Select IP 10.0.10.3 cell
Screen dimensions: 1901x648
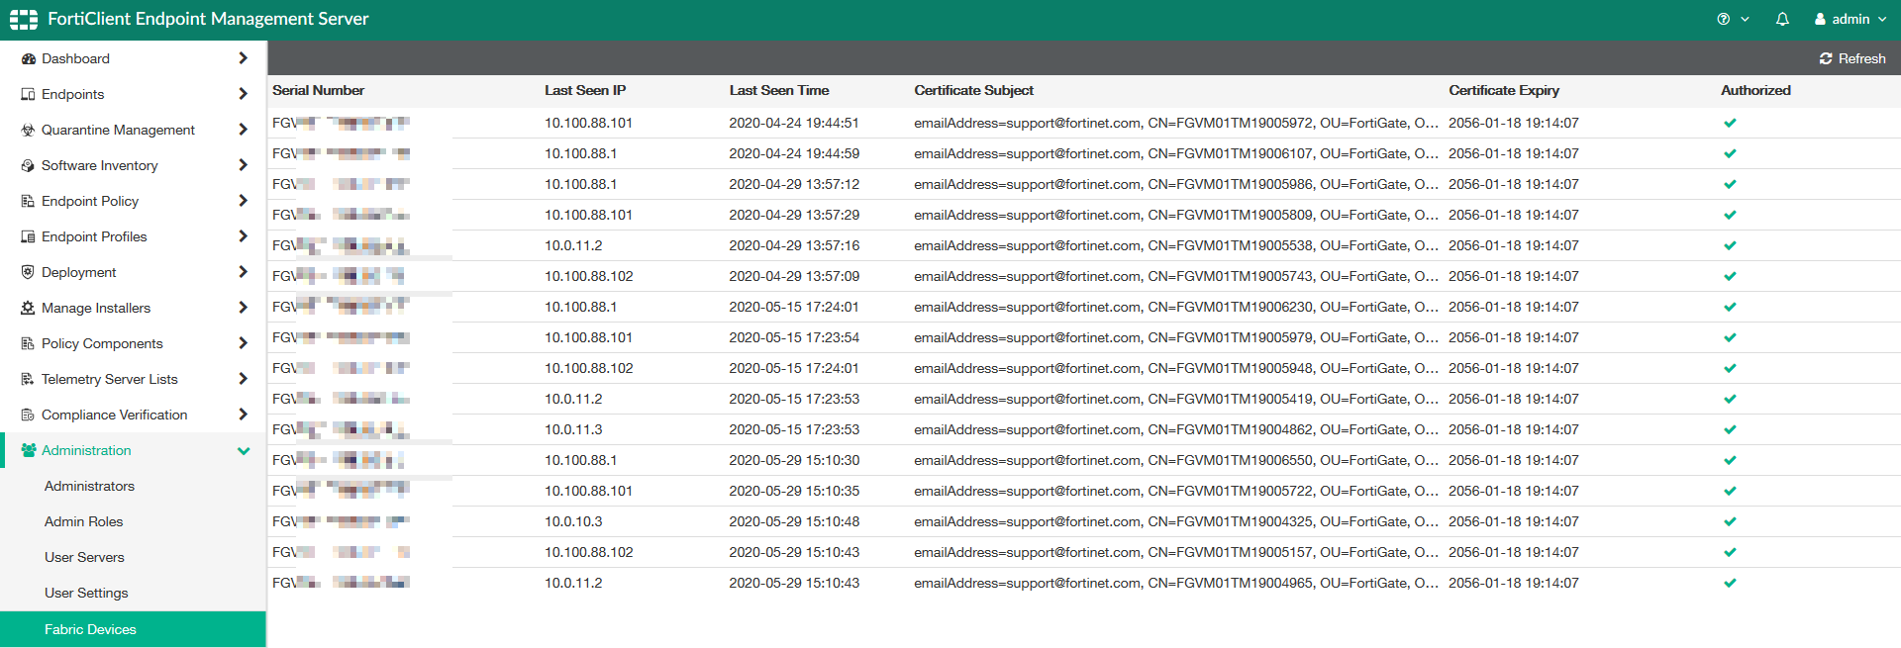click(573, 521)
